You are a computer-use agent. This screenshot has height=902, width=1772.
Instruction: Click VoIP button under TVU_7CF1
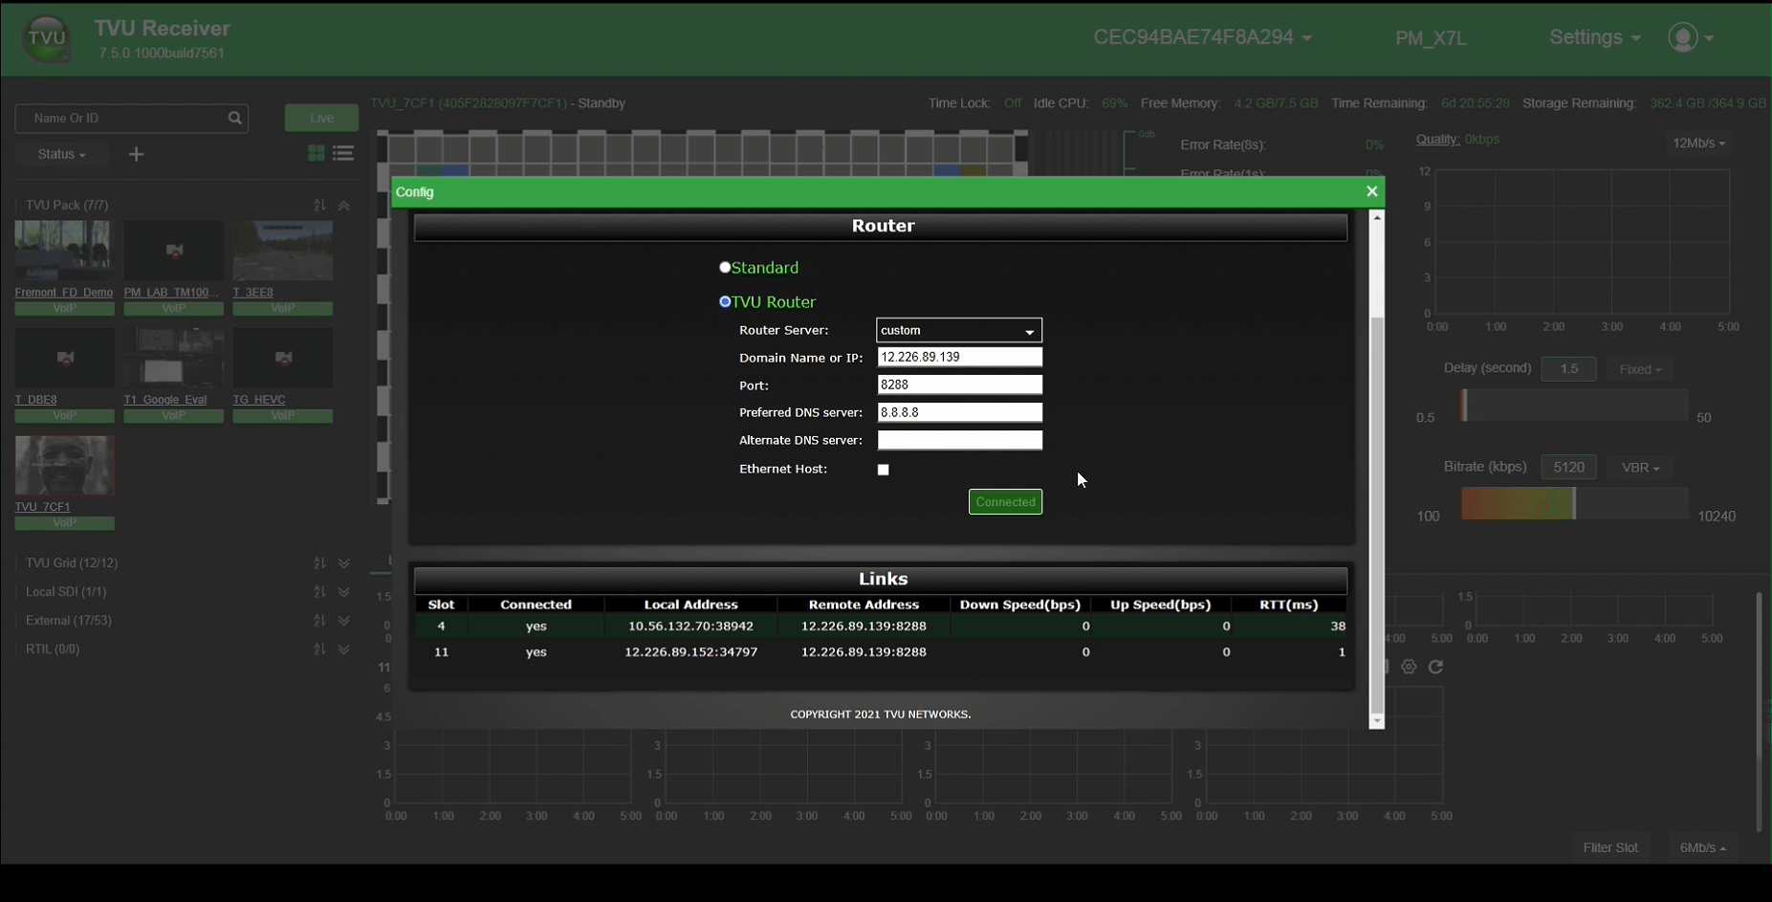[64, 523]
